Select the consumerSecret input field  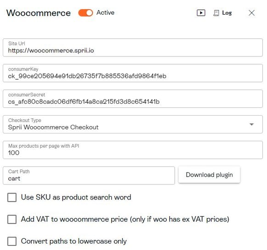point(133,99)
